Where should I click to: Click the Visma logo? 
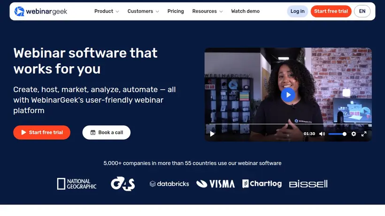[x=216, y=184]
